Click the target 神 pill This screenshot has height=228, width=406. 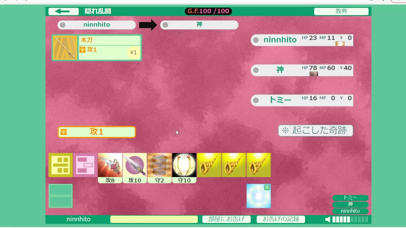point(199,25)
